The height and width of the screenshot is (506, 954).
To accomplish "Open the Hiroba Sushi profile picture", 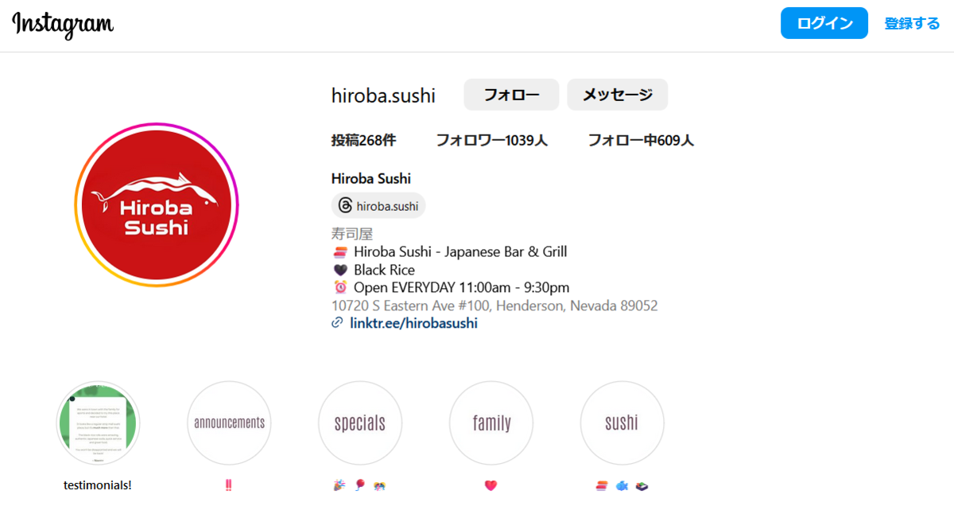I will click(157, 204).
